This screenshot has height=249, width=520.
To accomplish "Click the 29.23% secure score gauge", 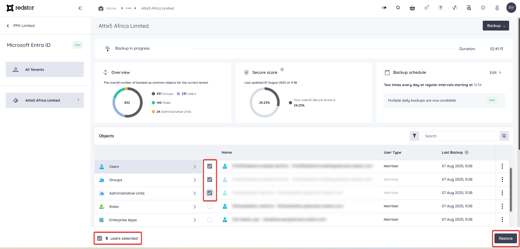I will [265, 102].
